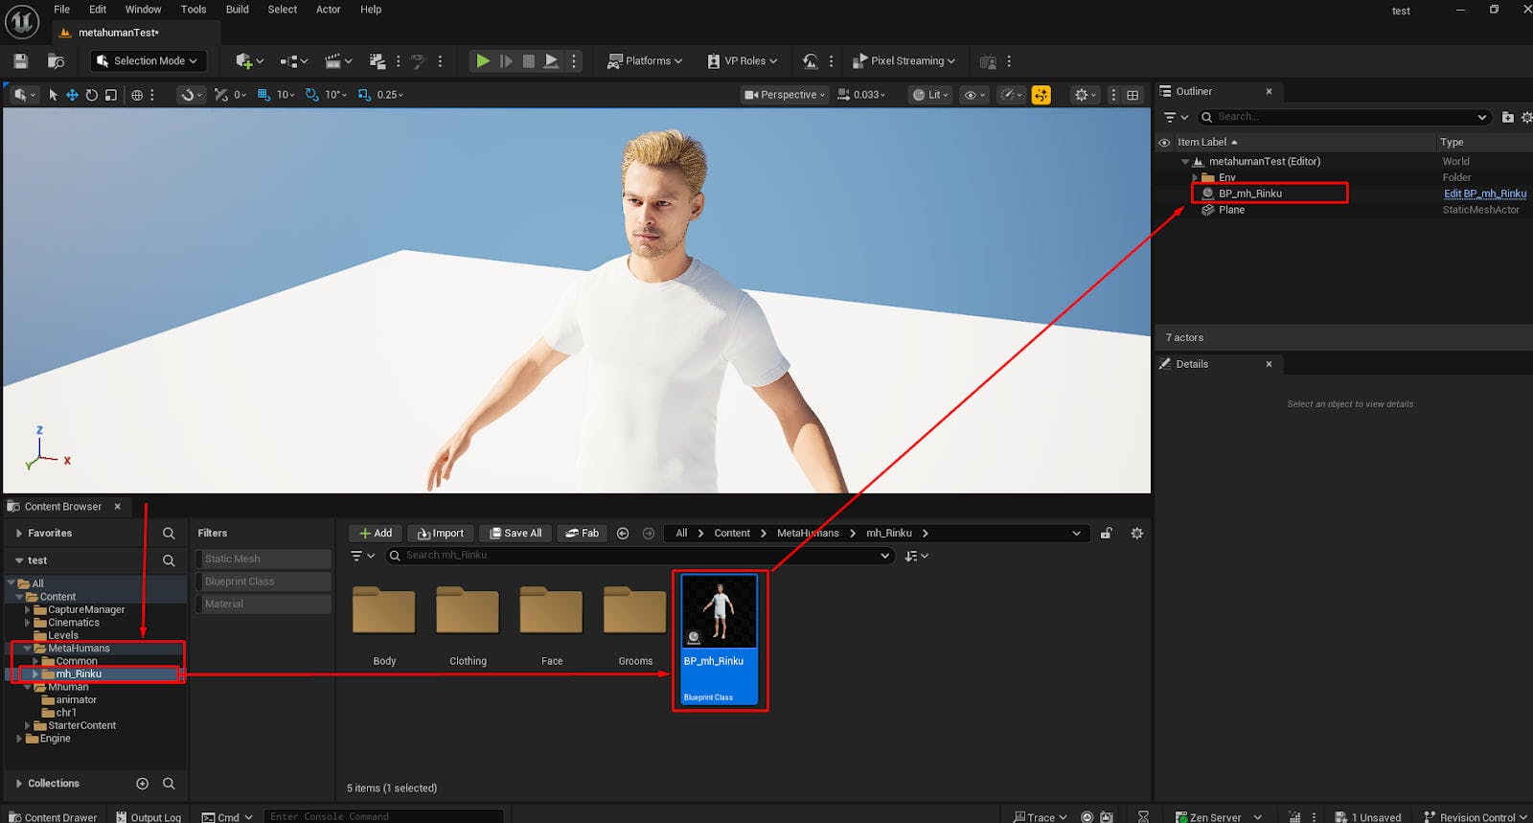Image resolution: width=1533 pixels, height=823 pixels.
Task: Open the Browse to Asset toolbar icon
Action: [x=56, y=61]
